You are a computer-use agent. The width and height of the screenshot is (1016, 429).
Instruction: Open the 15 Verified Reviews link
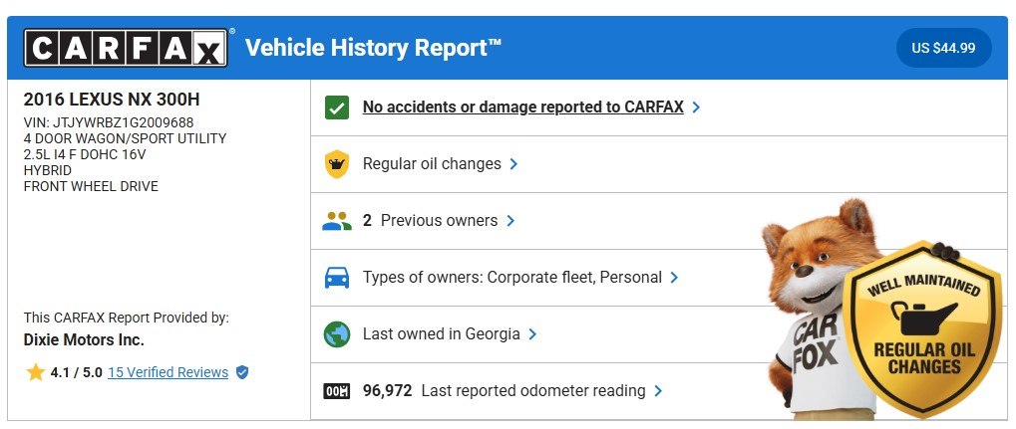click(168, 372)
